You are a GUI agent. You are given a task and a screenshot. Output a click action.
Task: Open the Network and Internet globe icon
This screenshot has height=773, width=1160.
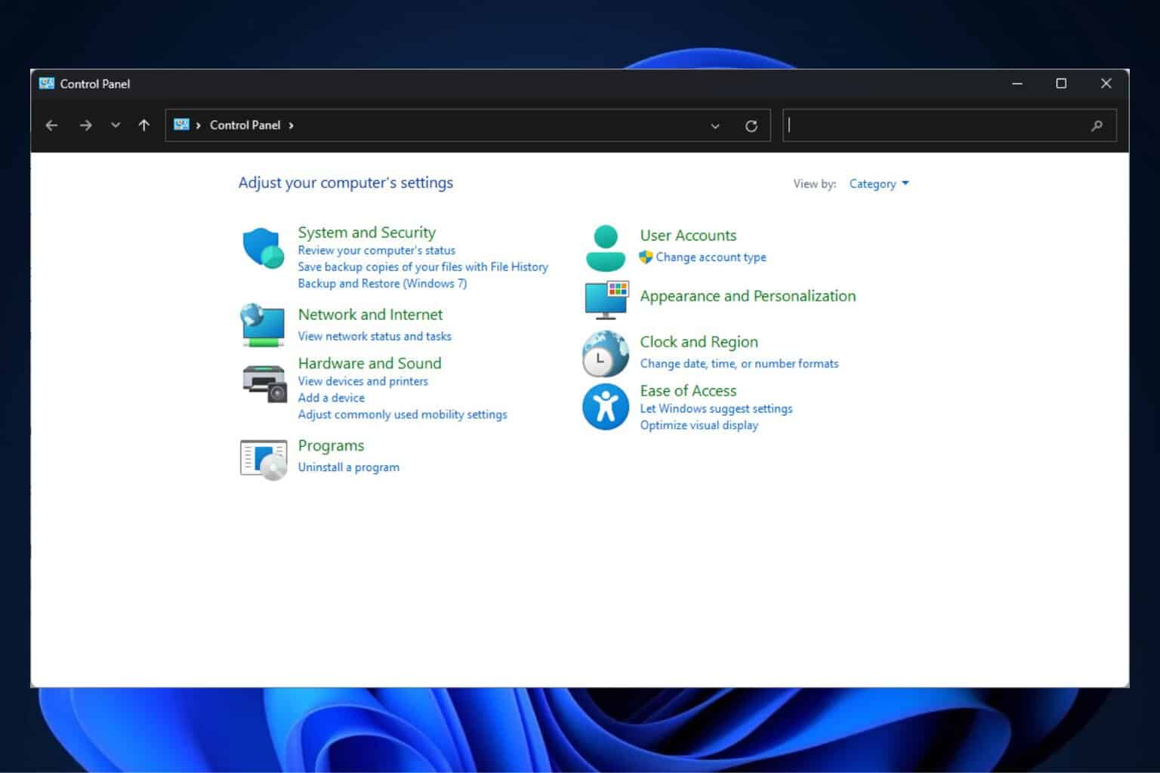(x=262, y=325)
